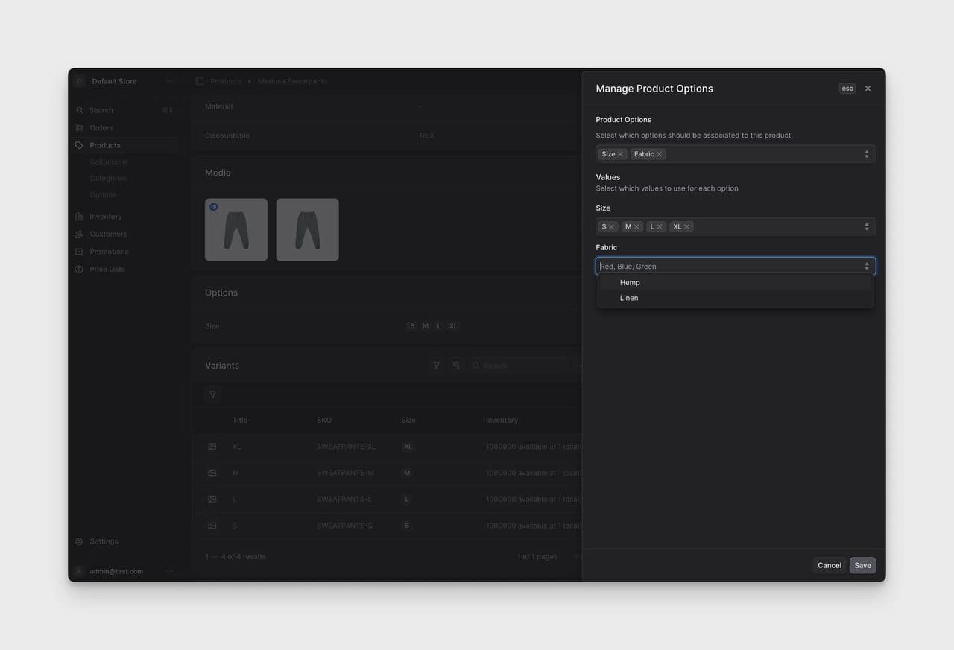Remove the M size value
Image resolution: width=954 pixels, height=650 pixels.
(x=636, y=227)
